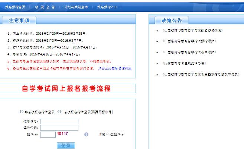The width and height of the screenshot is (244, 149).
Task: Select the 首次报名考生登录 radio button
Action: pyautogui.click(x=59, y=111)
